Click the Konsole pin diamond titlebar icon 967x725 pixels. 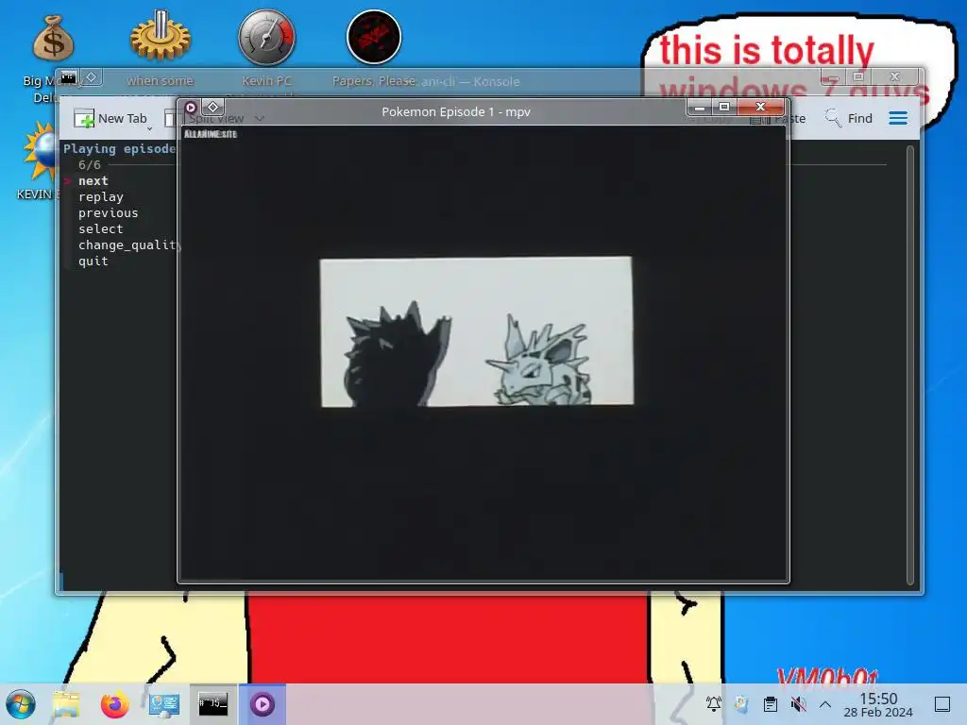pyautogui.click(x=92, y=77)
